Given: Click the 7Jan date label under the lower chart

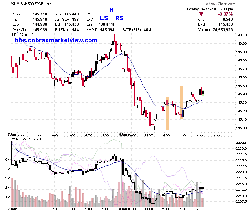Looking at the screenshot, I should point(12,209).
